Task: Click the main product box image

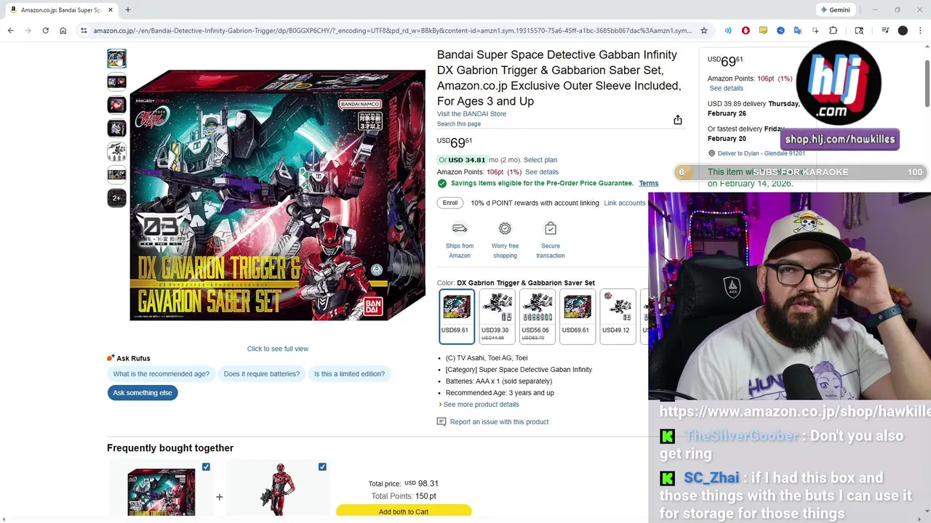Action: (x=277, y=195)
